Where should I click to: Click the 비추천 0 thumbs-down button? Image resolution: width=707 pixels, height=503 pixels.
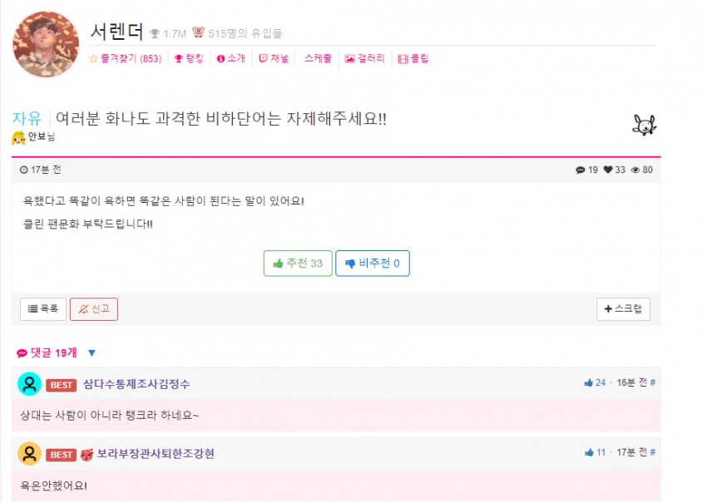tap(373, 264)
